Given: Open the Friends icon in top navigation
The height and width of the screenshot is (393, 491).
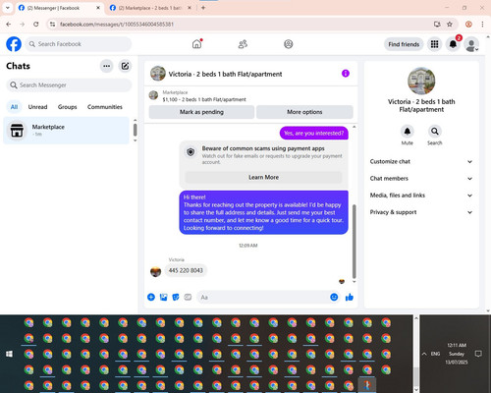Looking at the screenshot, I should [243, 44].
